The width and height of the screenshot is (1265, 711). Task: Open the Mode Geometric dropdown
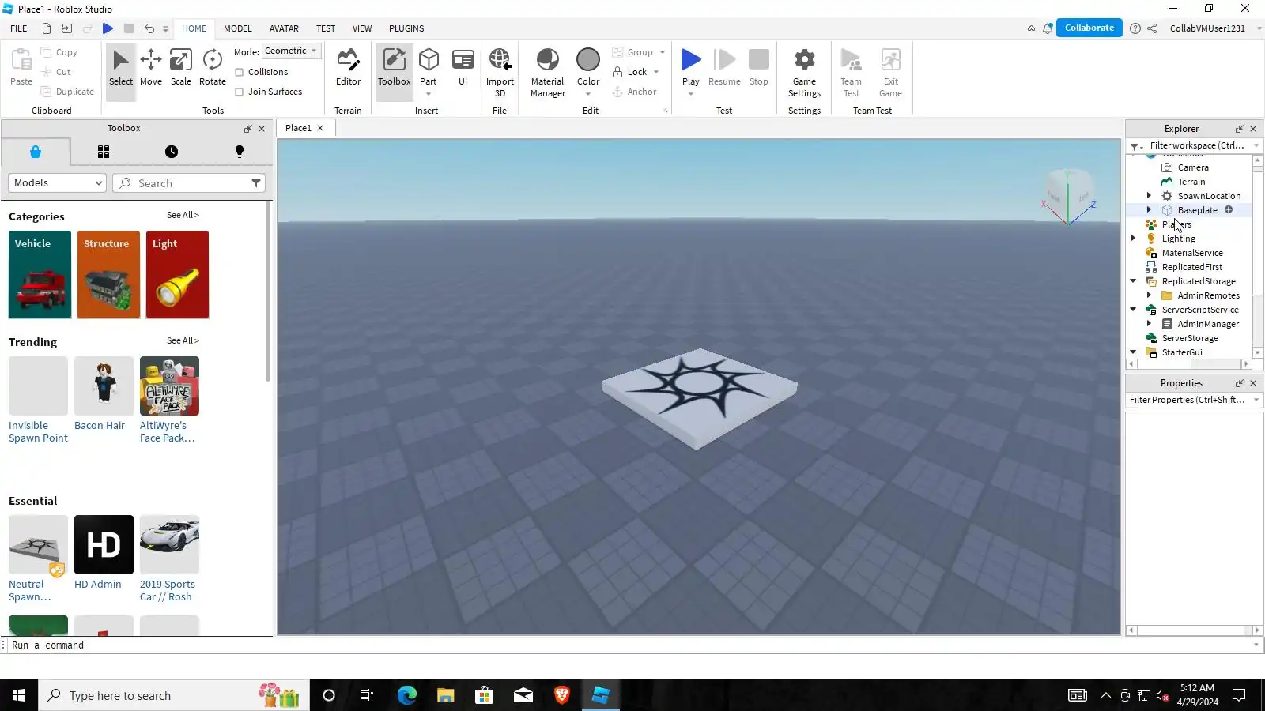(291, 51)
